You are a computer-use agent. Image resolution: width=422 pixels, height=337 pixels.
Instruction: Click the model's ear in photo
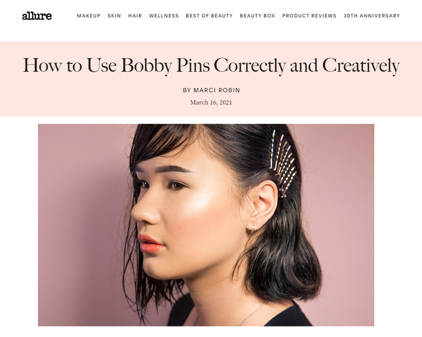pos(262,205)
